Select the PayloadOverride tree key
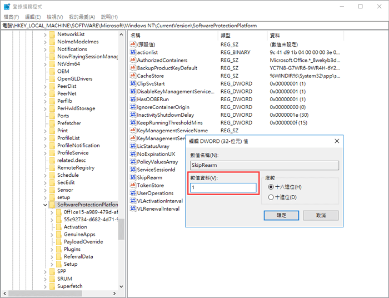Viewport: 389px width, 298px height. [x=83, y=242]
